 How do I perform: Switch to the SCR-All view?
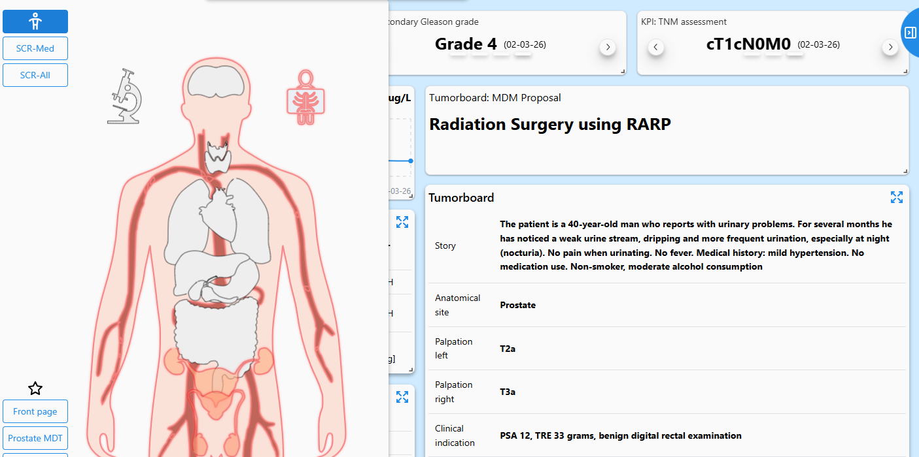[35, 75]
